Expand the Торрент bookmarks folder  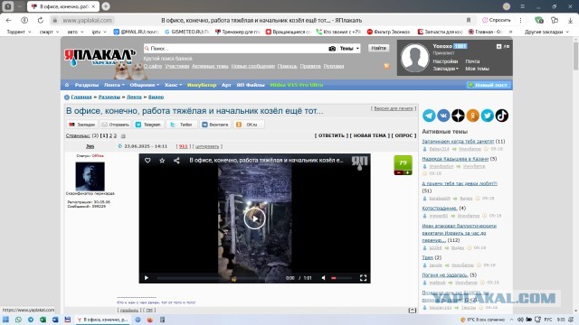[x=18, y=32]
